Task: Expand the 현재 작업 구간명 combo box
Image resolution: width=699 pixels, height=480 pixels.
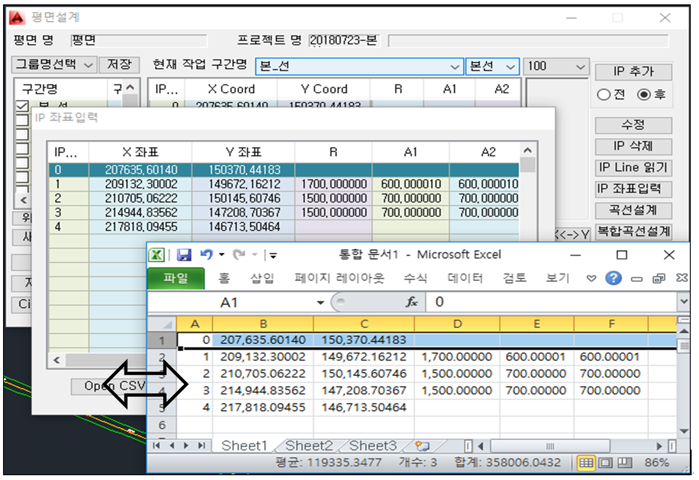Action: [x=454, y=67]
